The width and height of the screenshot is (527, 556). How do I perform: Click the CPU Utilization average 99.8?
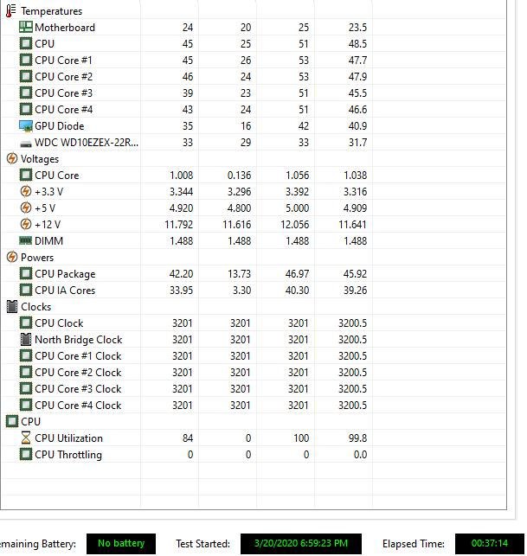click(x=357, y=438)
